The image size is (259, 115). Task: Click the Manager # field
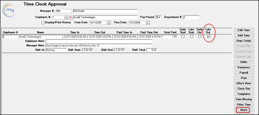pyautogui.click(x=63, y=11)
